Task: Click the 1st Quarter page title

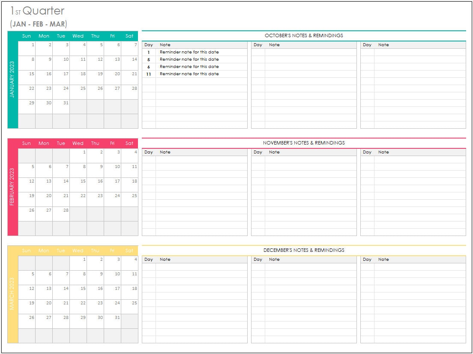Action: click(x=36, y=11)
